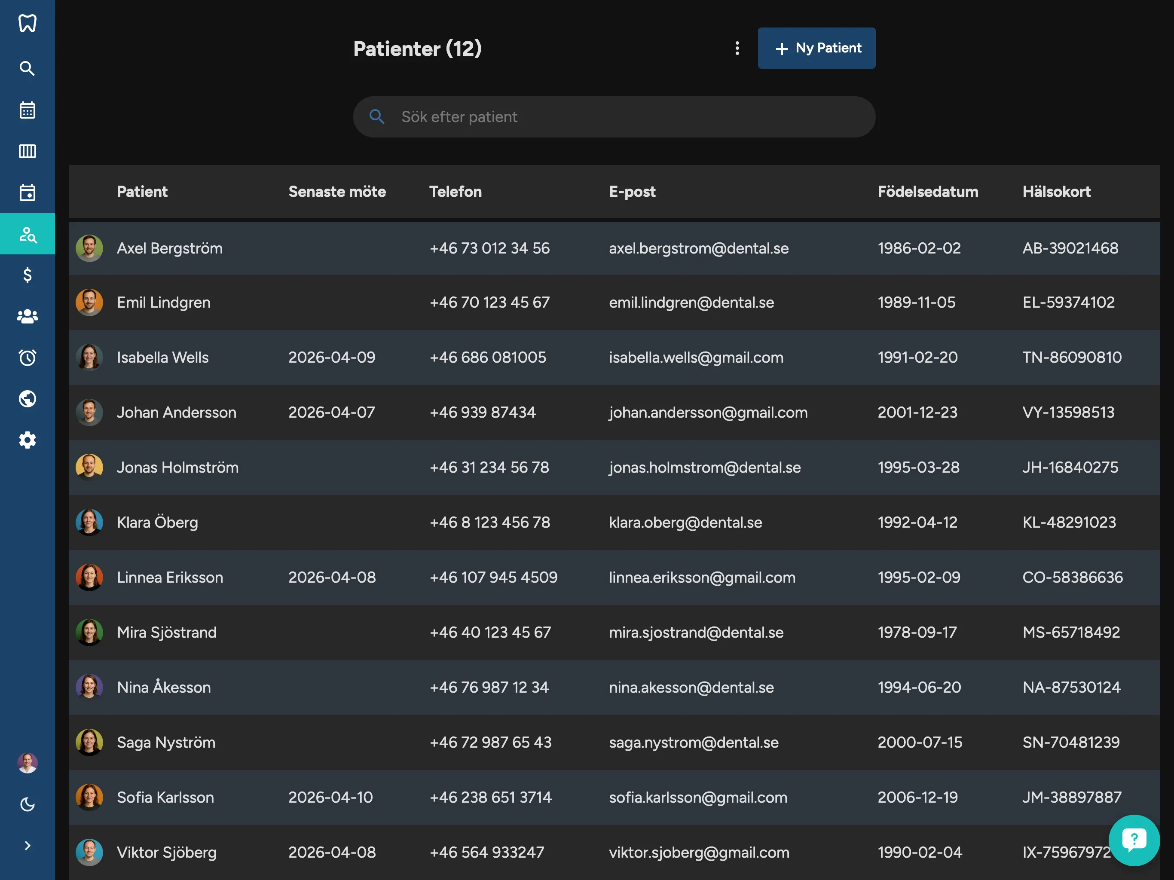Viewport: 1174px width, 880px height.
Task: Open the calendar grid view icon
Action: 27,110
